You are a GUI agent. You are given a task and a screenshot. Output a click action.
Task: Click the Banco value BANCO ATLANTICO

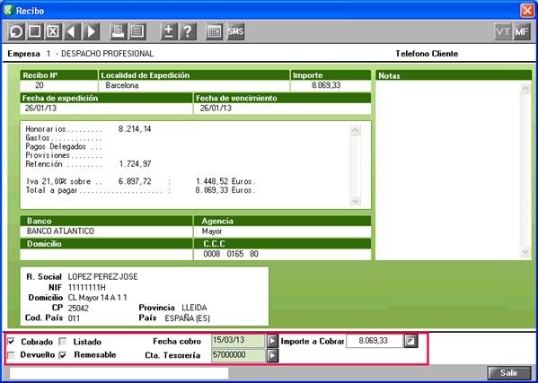click(60, 231)
